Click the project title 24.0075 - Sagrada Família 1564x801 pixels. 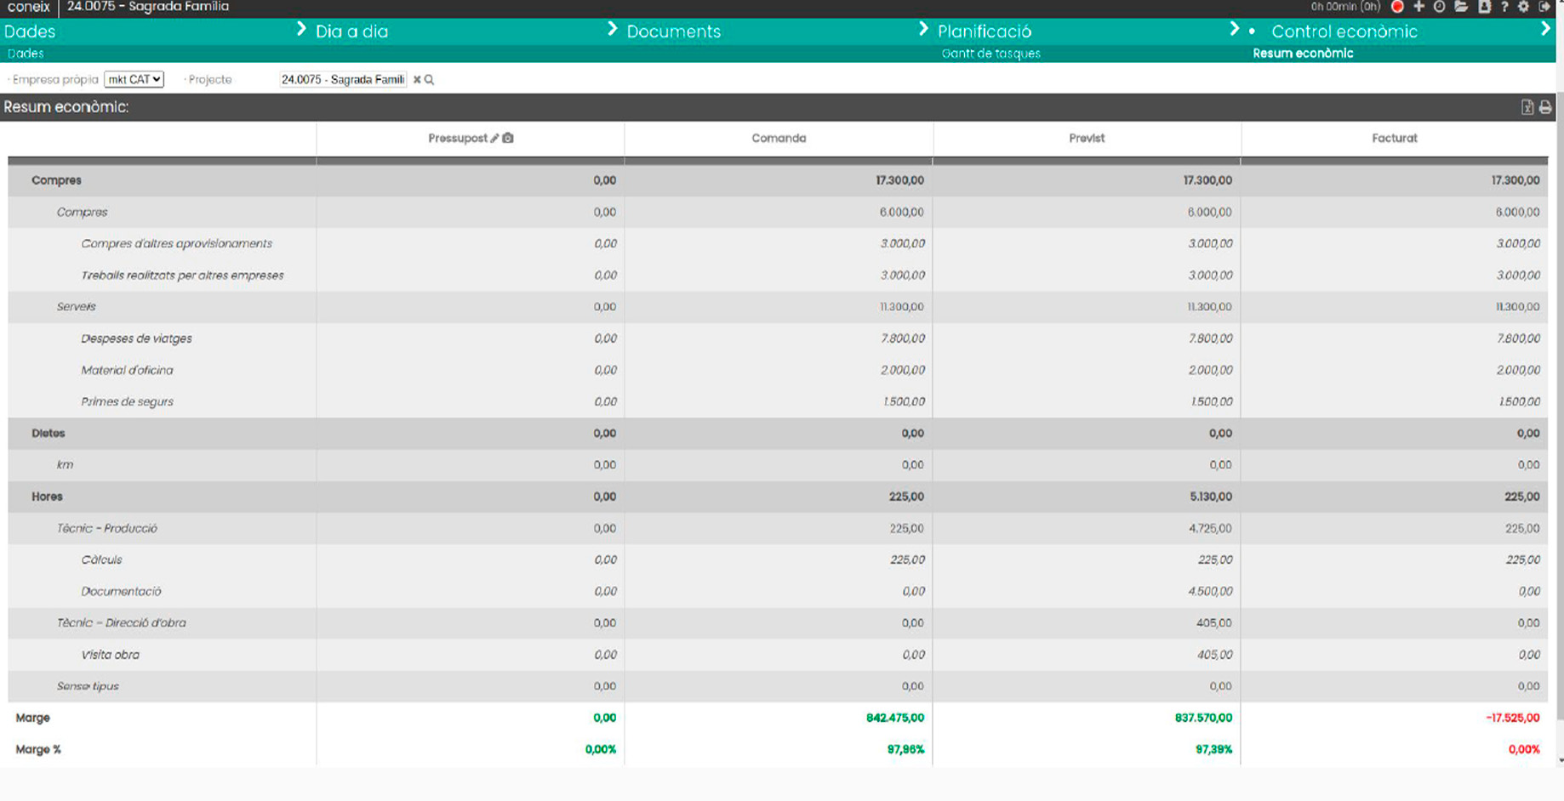[148, 7]
